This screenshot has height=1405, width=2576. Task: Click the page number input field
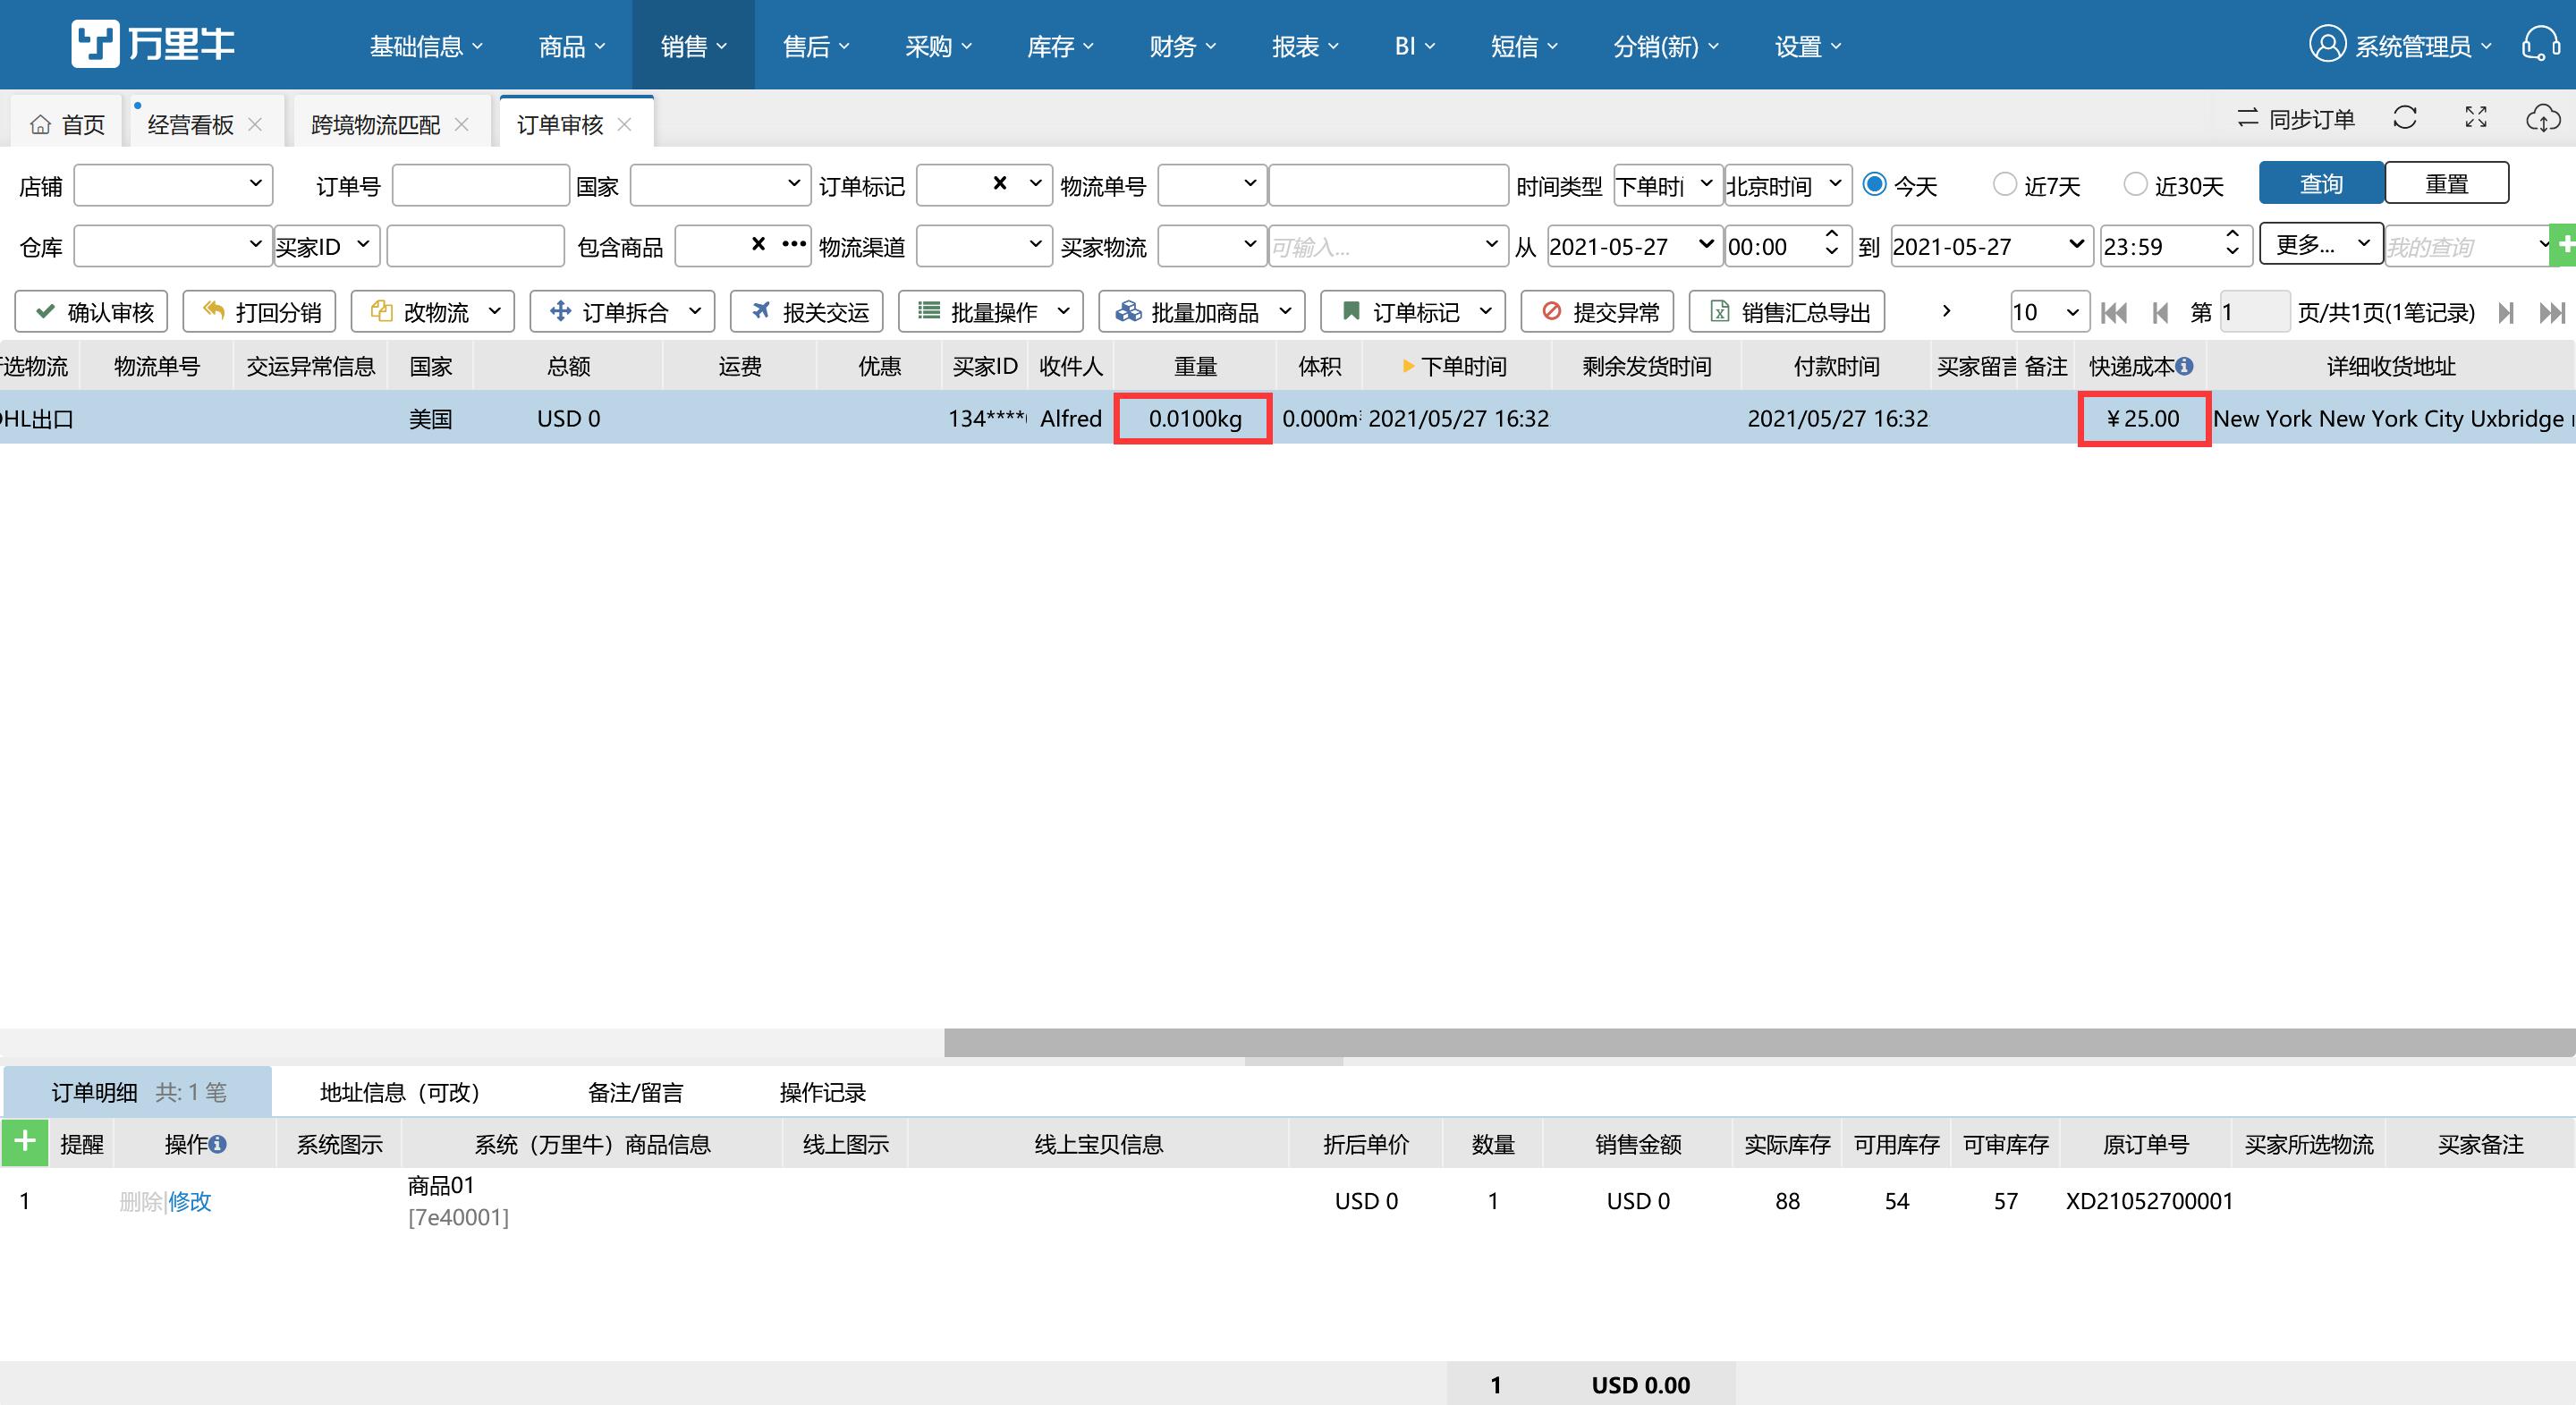pyautogui.click(x=2254, y=312)
